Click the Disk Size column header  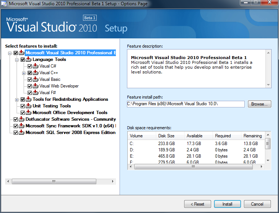170,136
